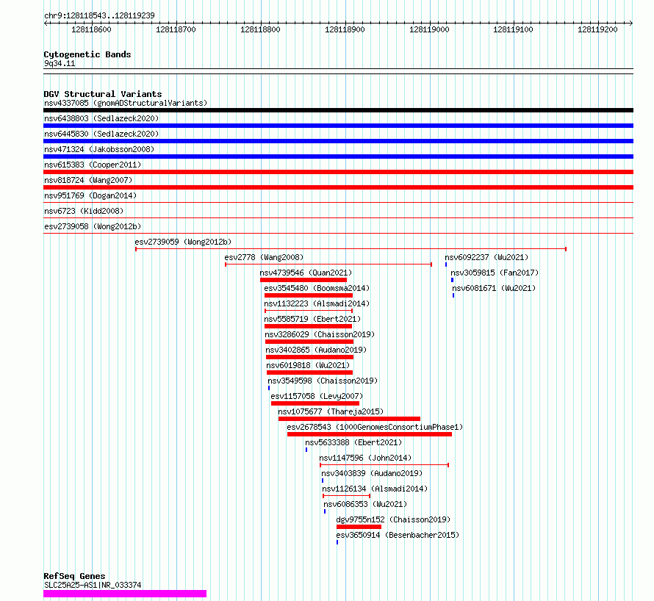
Task: Click nsv3402865 (Audano2019) label
Action: tap(316, 350)
